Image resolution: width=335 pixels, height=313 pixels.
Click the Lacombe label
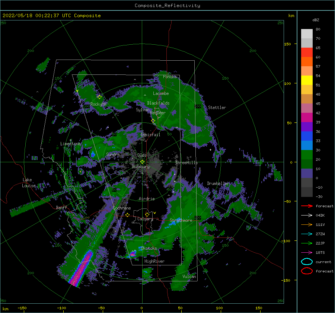click(x=161, y=93)
